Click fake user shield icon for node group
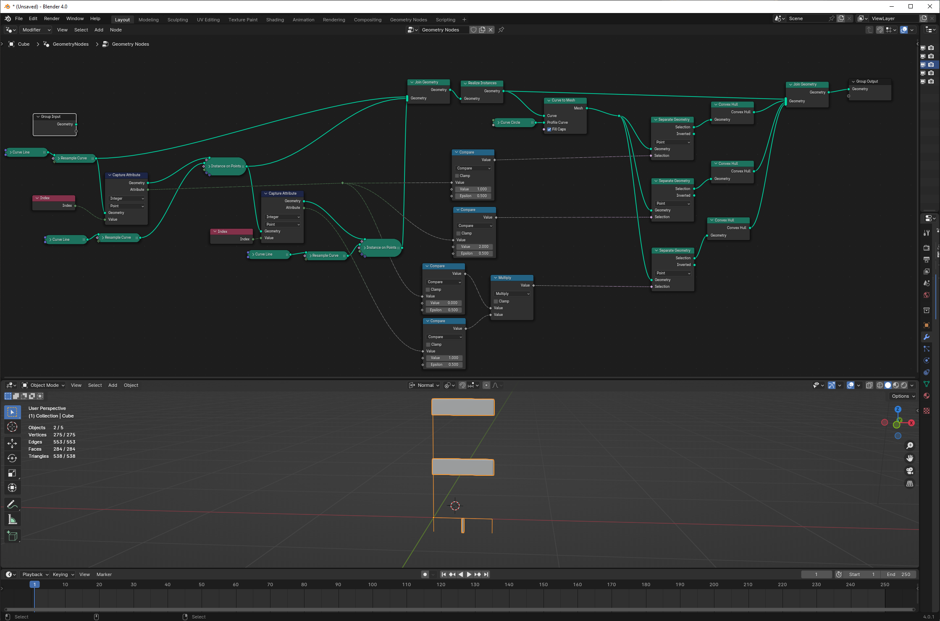This screenshot has height=621, width=940. click(x=473, y=30)
